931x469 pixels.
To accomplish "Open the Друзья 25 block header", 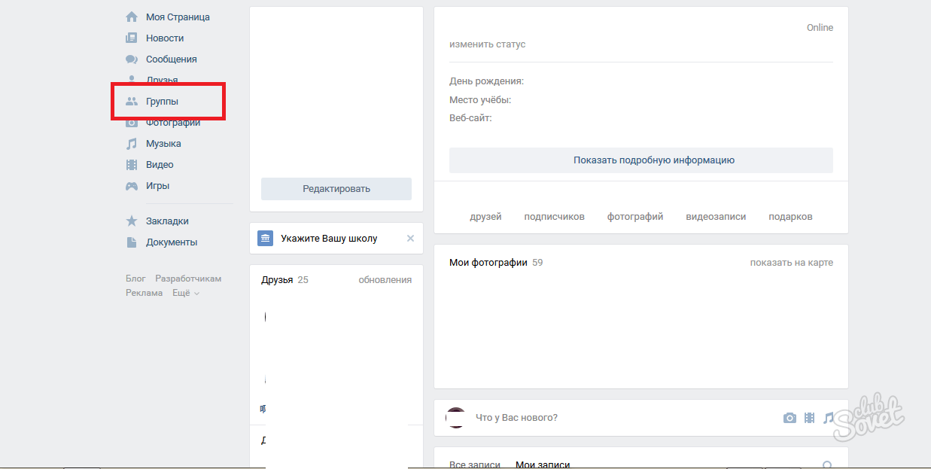I will click(x=284, y=279).
